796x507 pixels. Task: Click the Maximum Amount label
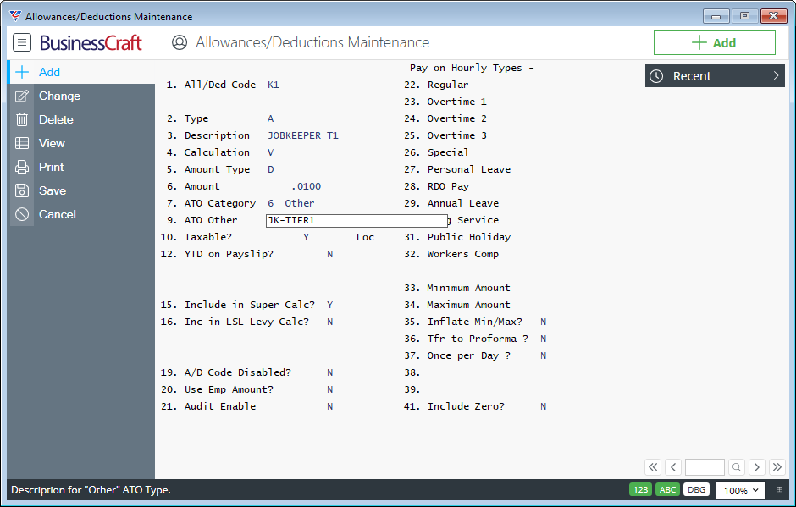[468, 305]
